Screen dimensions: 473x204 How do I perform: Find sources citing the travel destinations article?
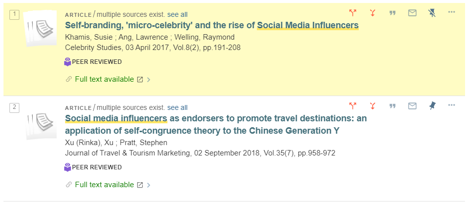coord(353,106)
